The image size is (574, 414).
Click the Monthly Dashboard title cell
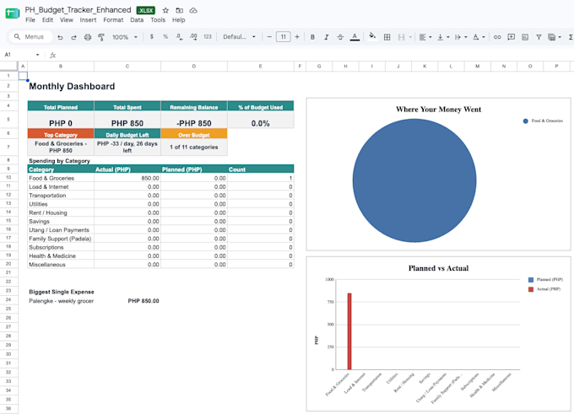pos(72,86)
